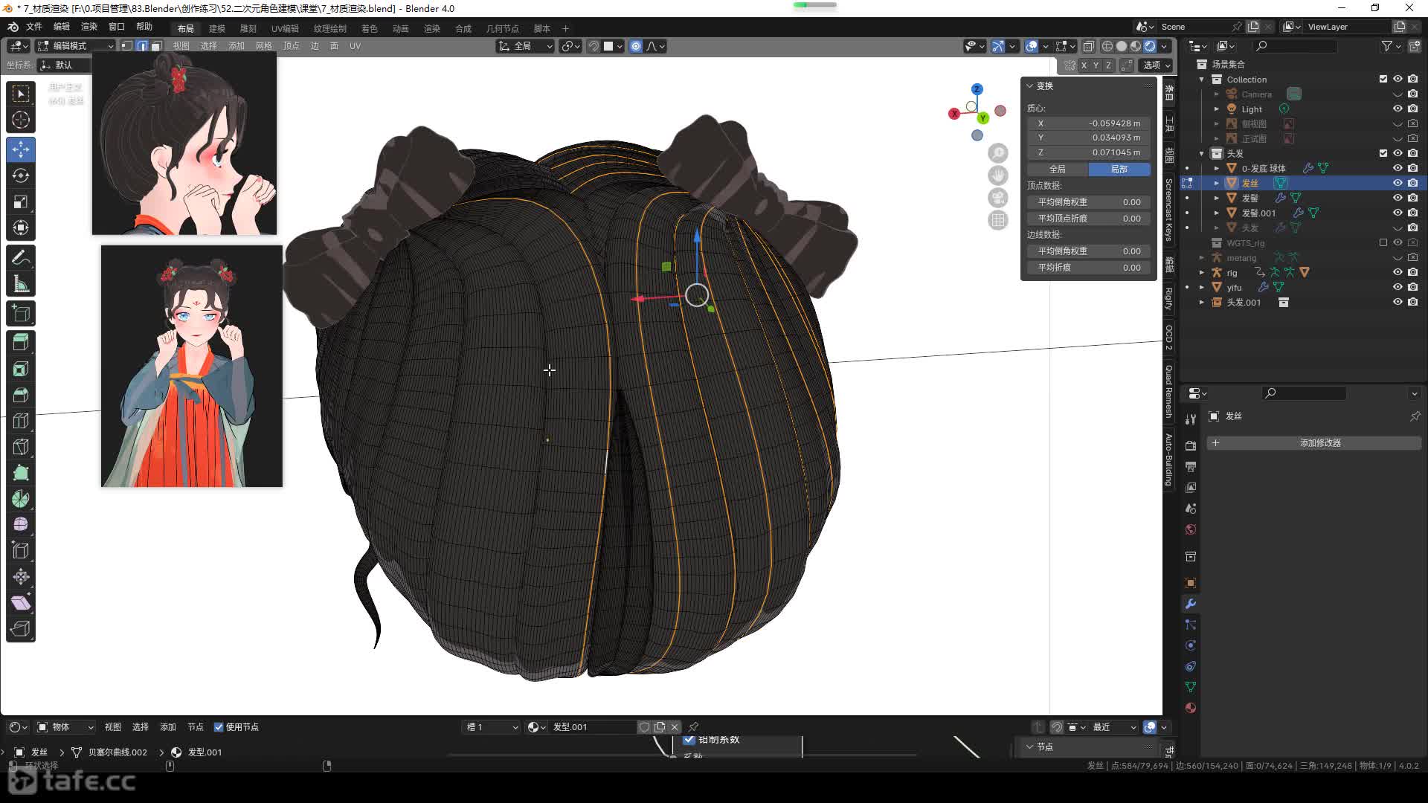
Task: Open the Material properties tab icon
Action: (1191, 708)
